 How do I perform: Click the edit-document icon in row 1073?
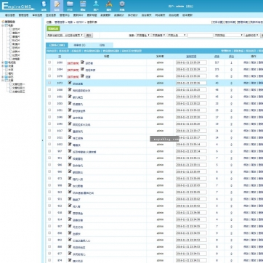point(70,83)
